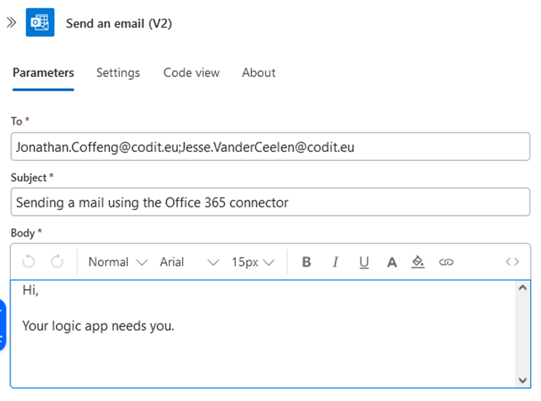
Task: Collapse the panel with double chevron icon
Action: tap(10, 22)
